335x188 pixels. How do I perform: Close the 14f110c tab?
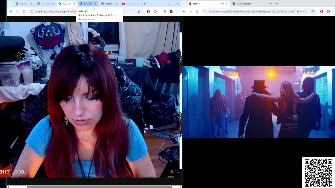tap(53, 4)
